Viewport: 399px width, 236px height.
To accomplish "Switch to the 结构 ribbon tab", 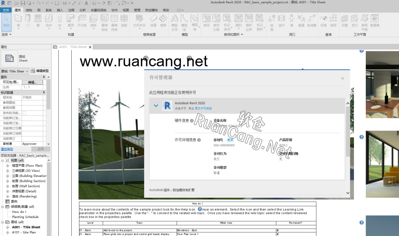I will 29,10.
